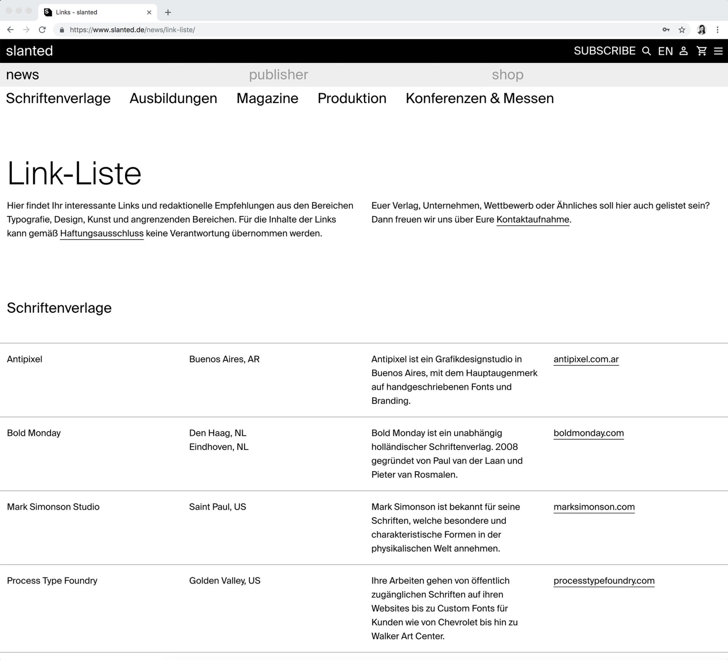The height and width of the screenshot is (660, 728).
Task: Visit marksimonson.com
Action: [594, 507]
